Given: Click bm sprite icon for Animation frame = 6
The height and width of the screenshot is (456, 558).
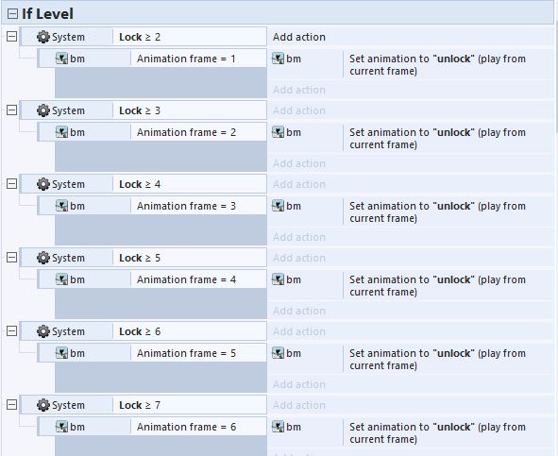Looking at the screenshot, I should click(61, 427).
